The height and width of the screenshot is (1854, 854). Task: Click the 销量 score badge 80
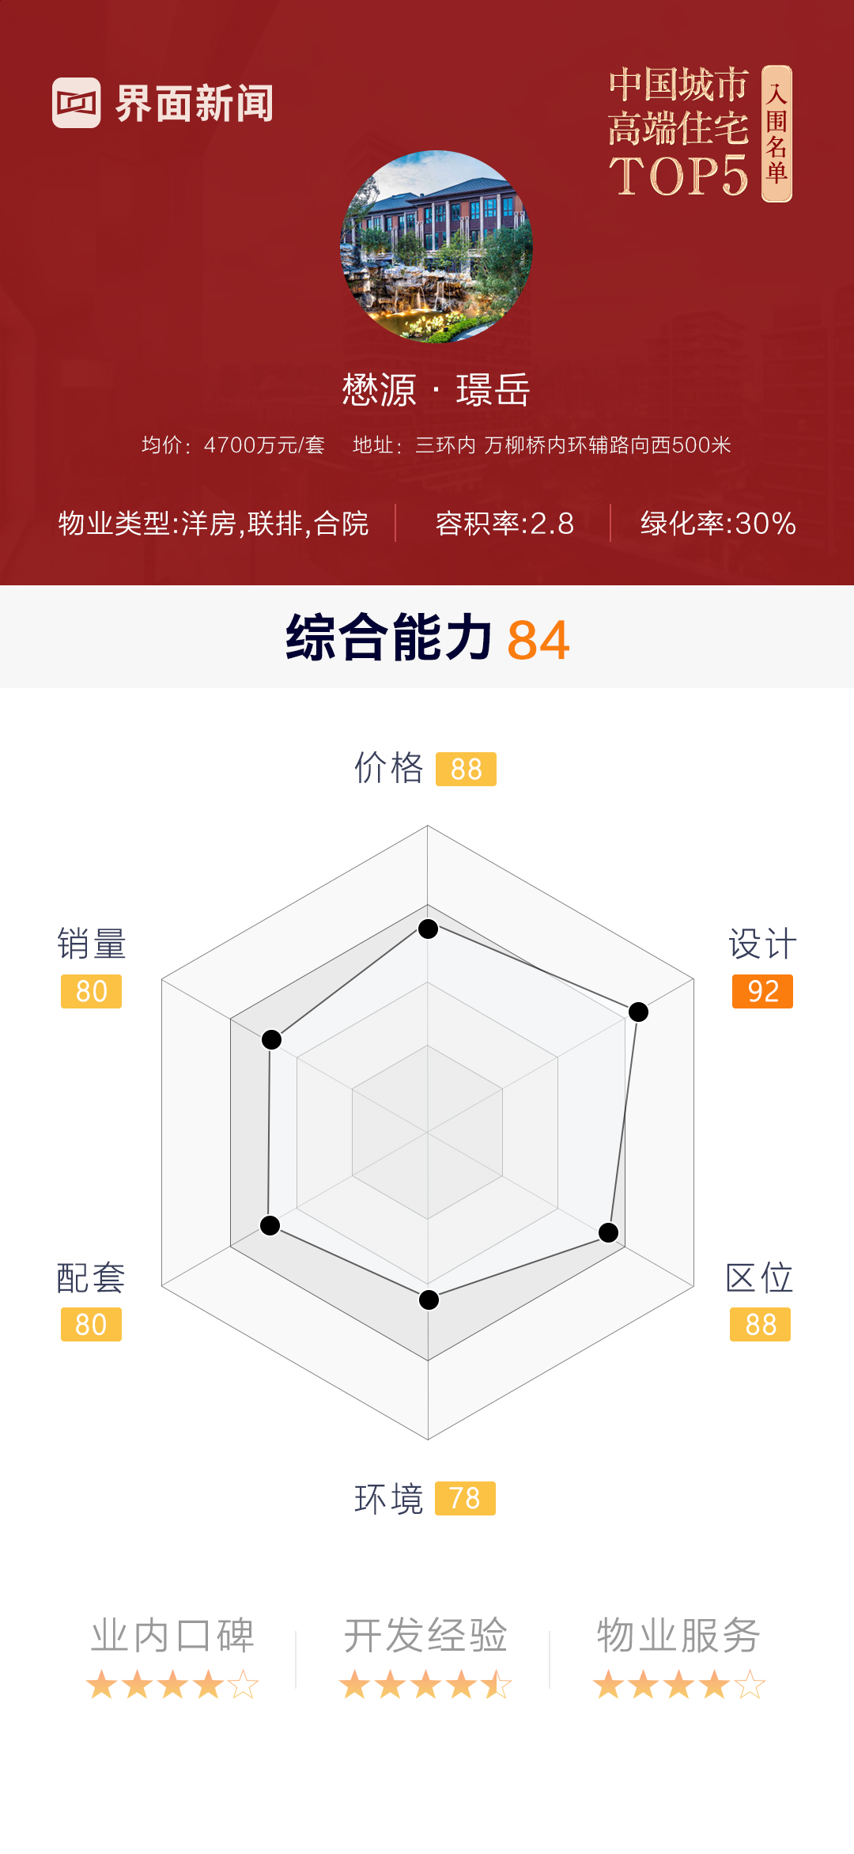pos(91,991)
